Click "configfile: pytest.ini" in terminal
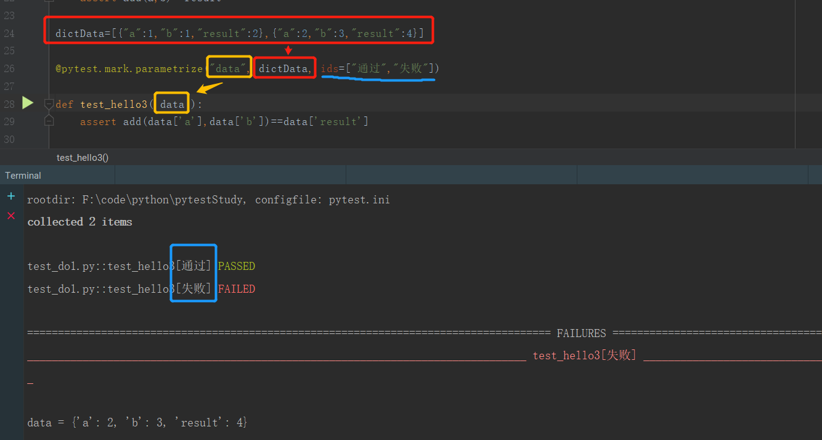The width and height of the screenshot is (822, 440). coord(322,200)
